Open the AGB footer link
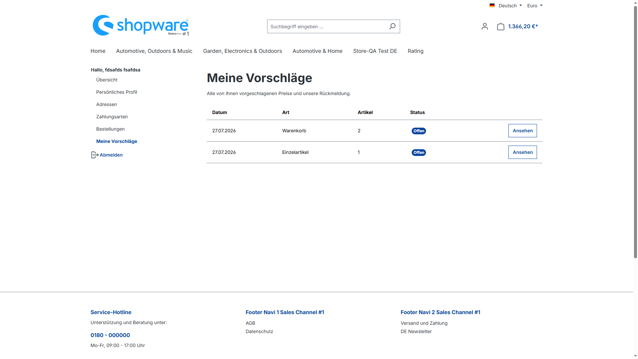Viewport: 638px width, 359px height. [x=250, y=323]
